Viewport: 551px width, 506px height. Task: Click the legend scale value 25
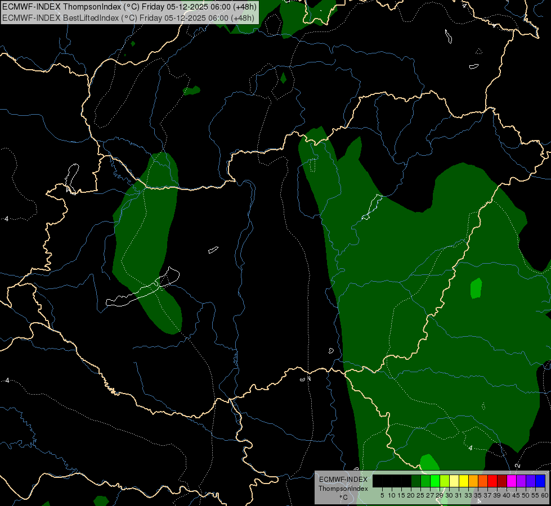(x=420, y=495)
